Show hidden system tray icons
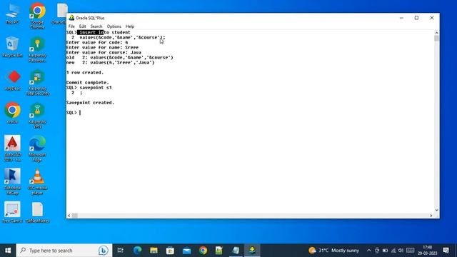This screenshot has height=257, width=457. pos(368,251)
